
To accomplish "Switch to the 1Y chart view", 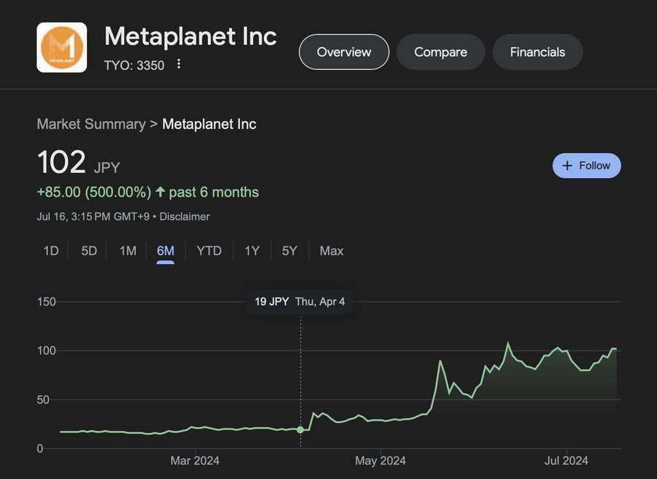I will [252, 250].
